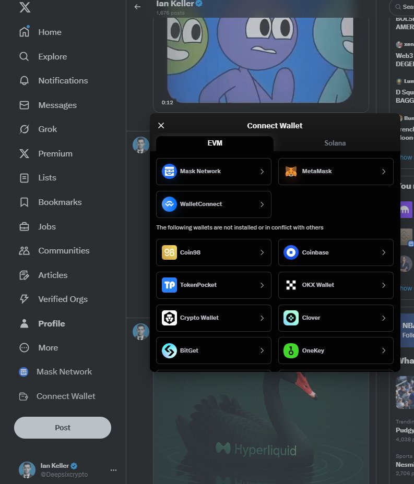Image resolution: width=414 pixels, height=484 pixels.
Task: Open Communities via the people icon
Action: pos(24,251)
